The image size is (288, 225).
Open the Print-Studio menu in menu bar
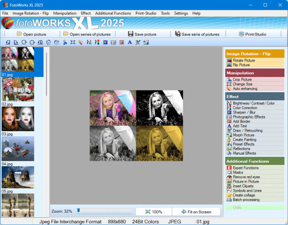pos(146,13)
